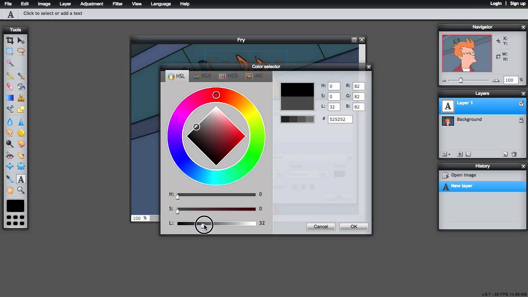Click Cancel in the Color selector
Viewport: 528px width, 297px height.
pyautogui.click(x=321, y=226)
